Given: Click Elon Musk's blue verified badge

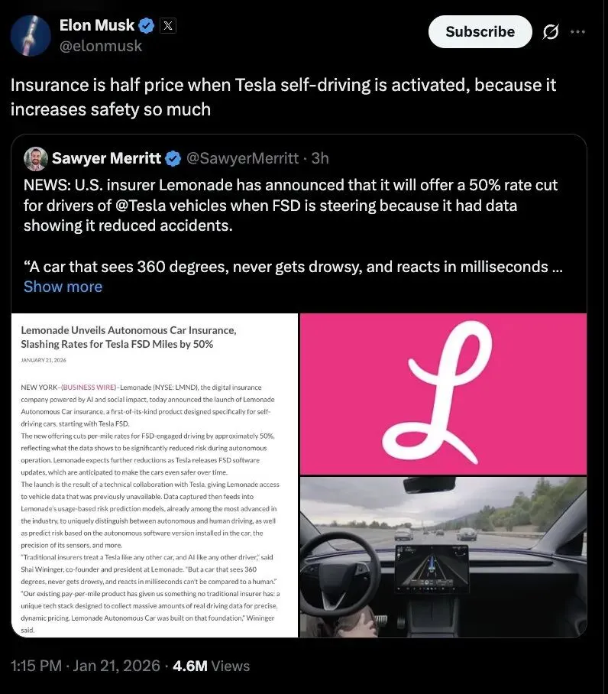Looking at the screenshot, I should click(147, 26).
